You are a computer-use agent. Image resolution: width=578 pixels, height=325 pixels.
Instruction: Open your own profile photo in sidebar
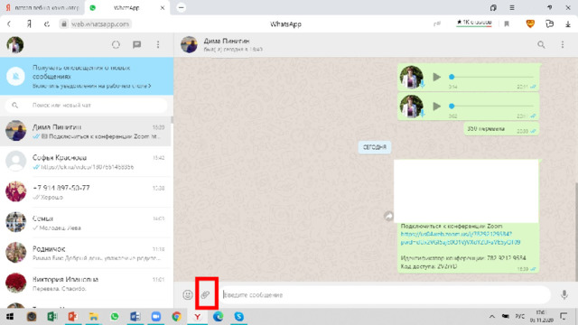pyautogui.click(x=15, y=44)
